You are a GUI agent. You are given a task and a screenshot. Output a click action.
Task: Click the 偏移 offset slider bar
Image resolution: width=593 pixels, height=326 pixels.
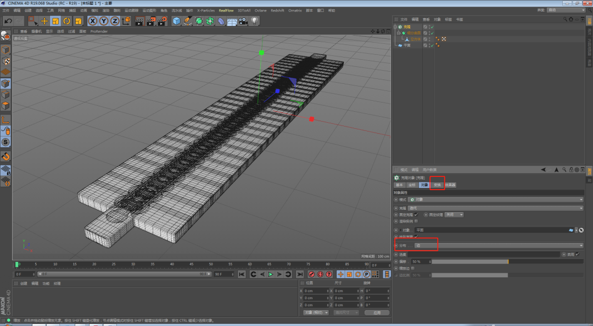(469, 261)
